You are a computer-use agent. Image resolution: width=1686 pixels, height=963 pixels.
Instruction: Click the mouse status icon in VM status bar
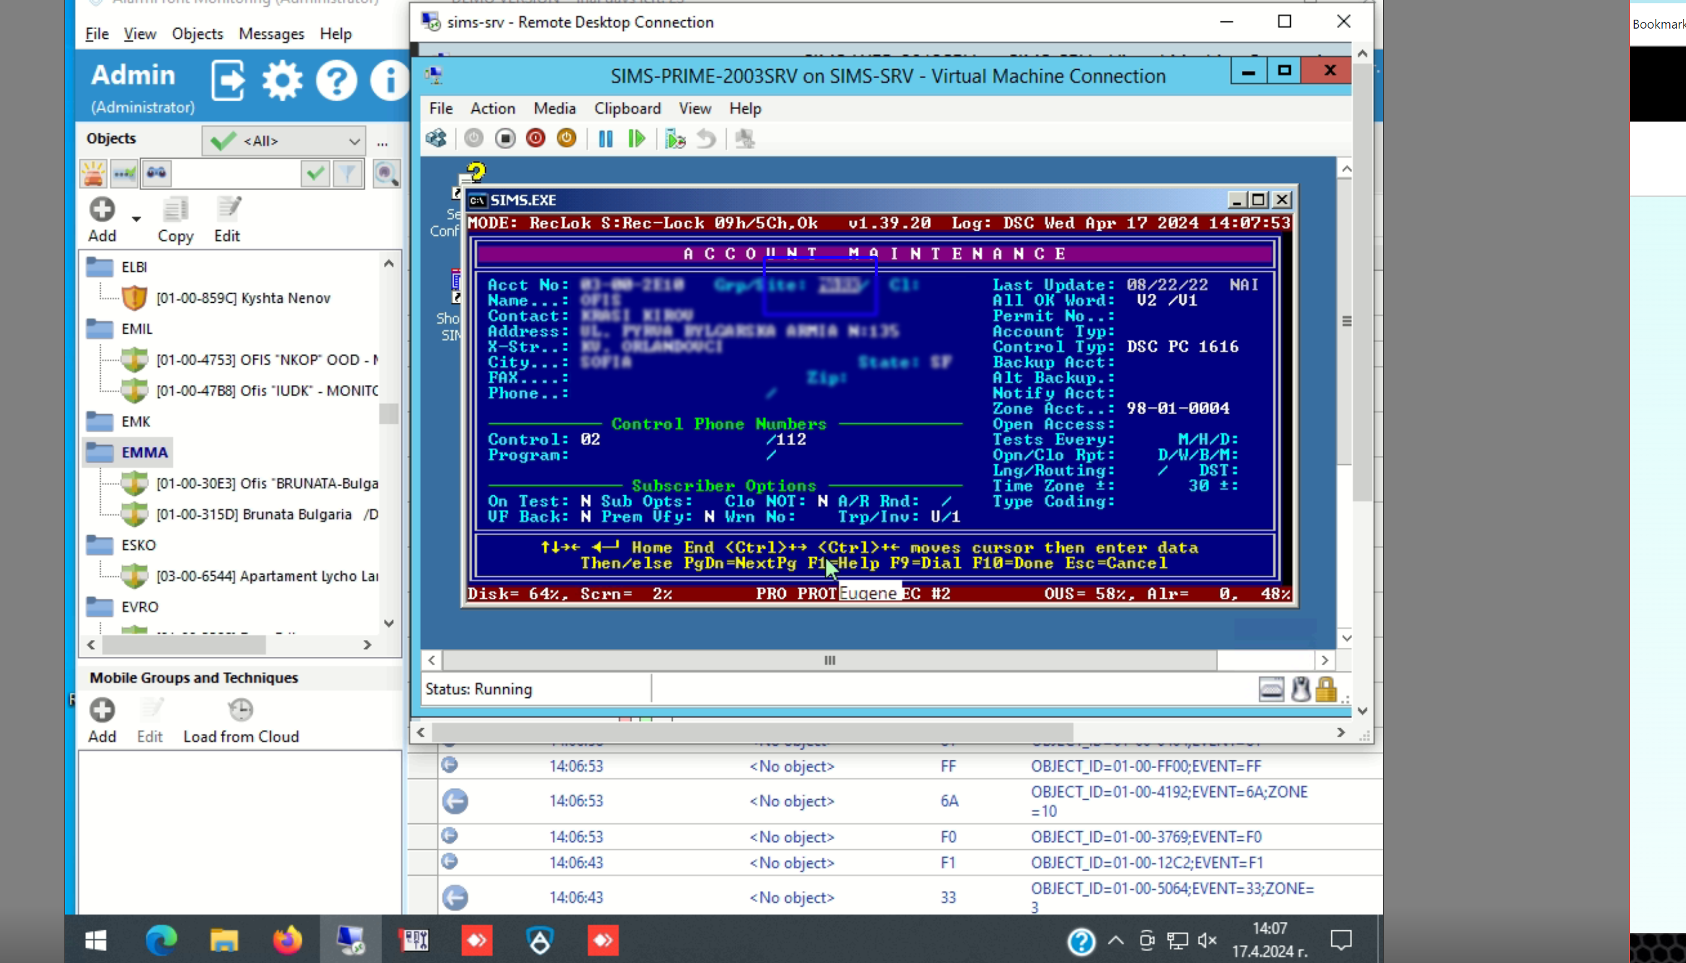click(1301, 689)
